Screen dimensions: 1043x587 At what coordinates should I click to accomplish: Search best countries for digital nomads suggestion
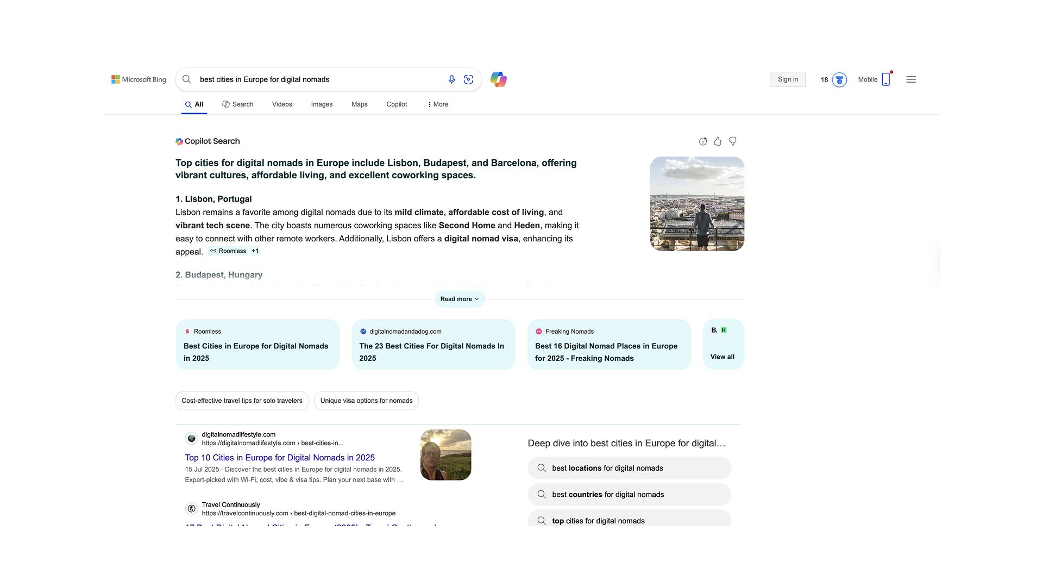click(x=629, y=494)
